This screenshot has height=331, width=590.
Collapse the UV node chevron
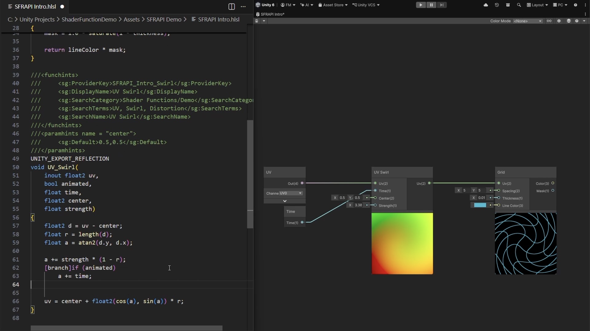coord(285,201)
